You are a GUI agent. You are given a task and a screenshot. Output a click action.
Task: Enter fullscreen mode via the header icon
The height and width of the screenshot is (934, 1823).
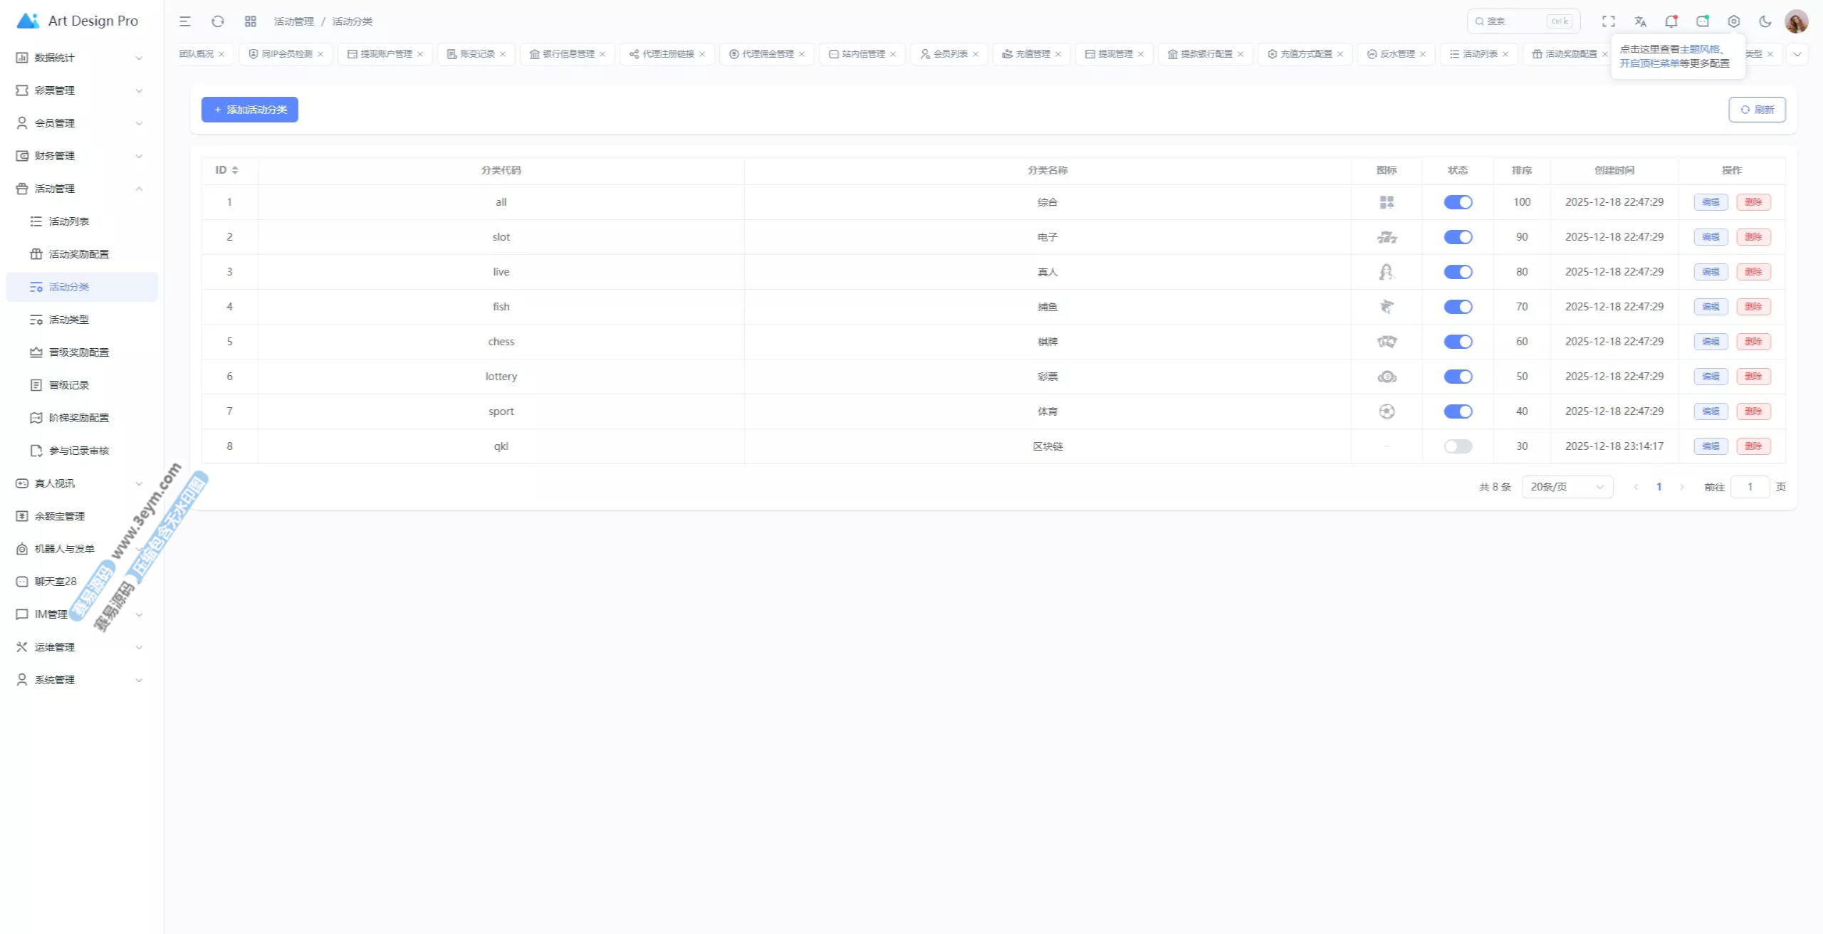[1609, 21]
